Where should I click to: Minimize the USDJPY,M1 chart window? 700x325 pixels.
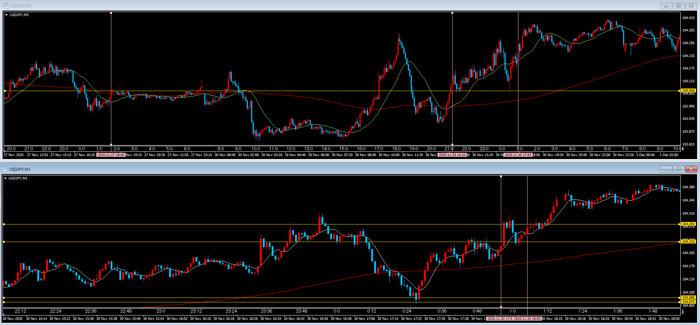(666, 169)
